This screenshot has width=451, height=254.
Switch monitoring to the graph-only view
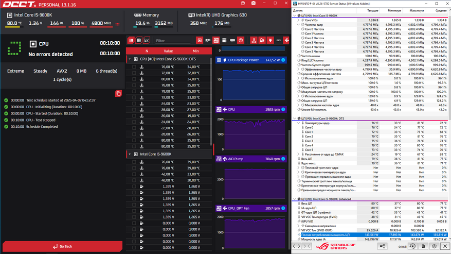pyautogui.click(x=147, y=40)
